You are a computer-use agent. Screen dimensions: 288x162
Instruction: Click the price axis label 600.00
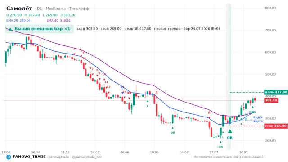click(270, 52)
